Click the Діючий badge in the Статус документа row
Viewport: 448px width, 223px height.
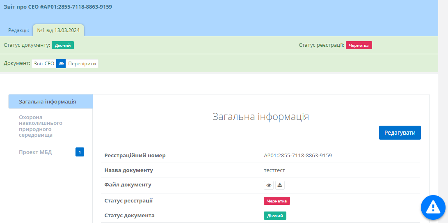click(275, 216)
